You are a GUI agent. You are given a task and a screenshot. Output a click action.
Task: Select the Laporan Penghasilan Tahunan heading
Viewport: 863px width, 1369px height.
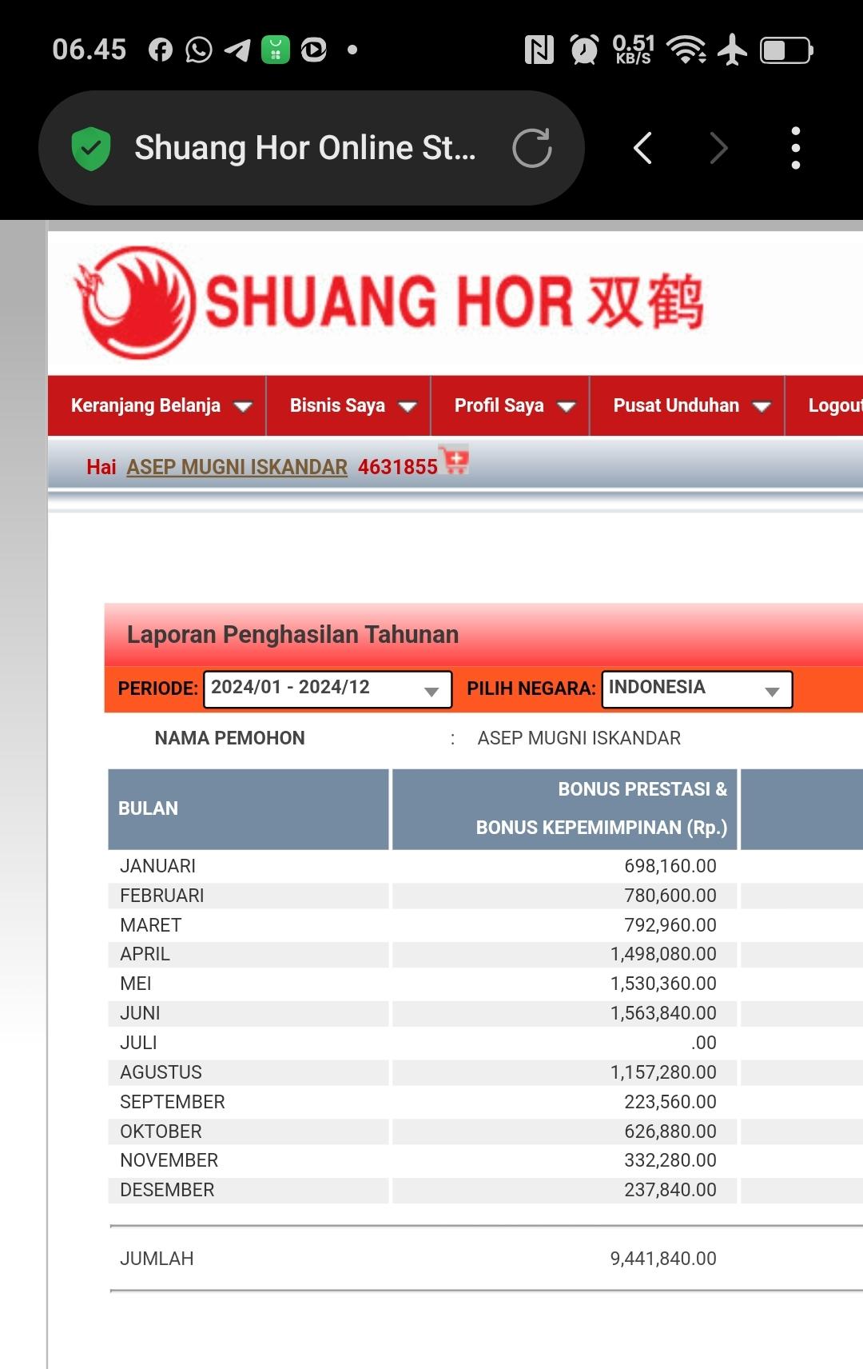click(x=292, y=634)
